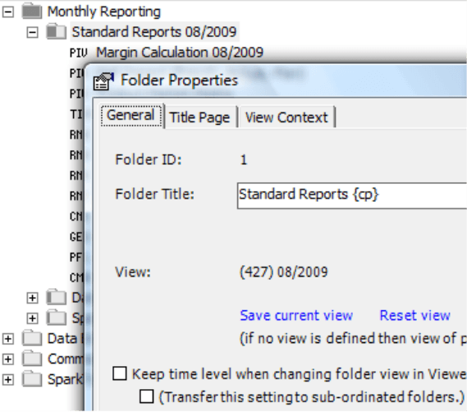Enable Keep time level when changing folder view
This screenshot has height=412, width=467.
coord(120,373)
